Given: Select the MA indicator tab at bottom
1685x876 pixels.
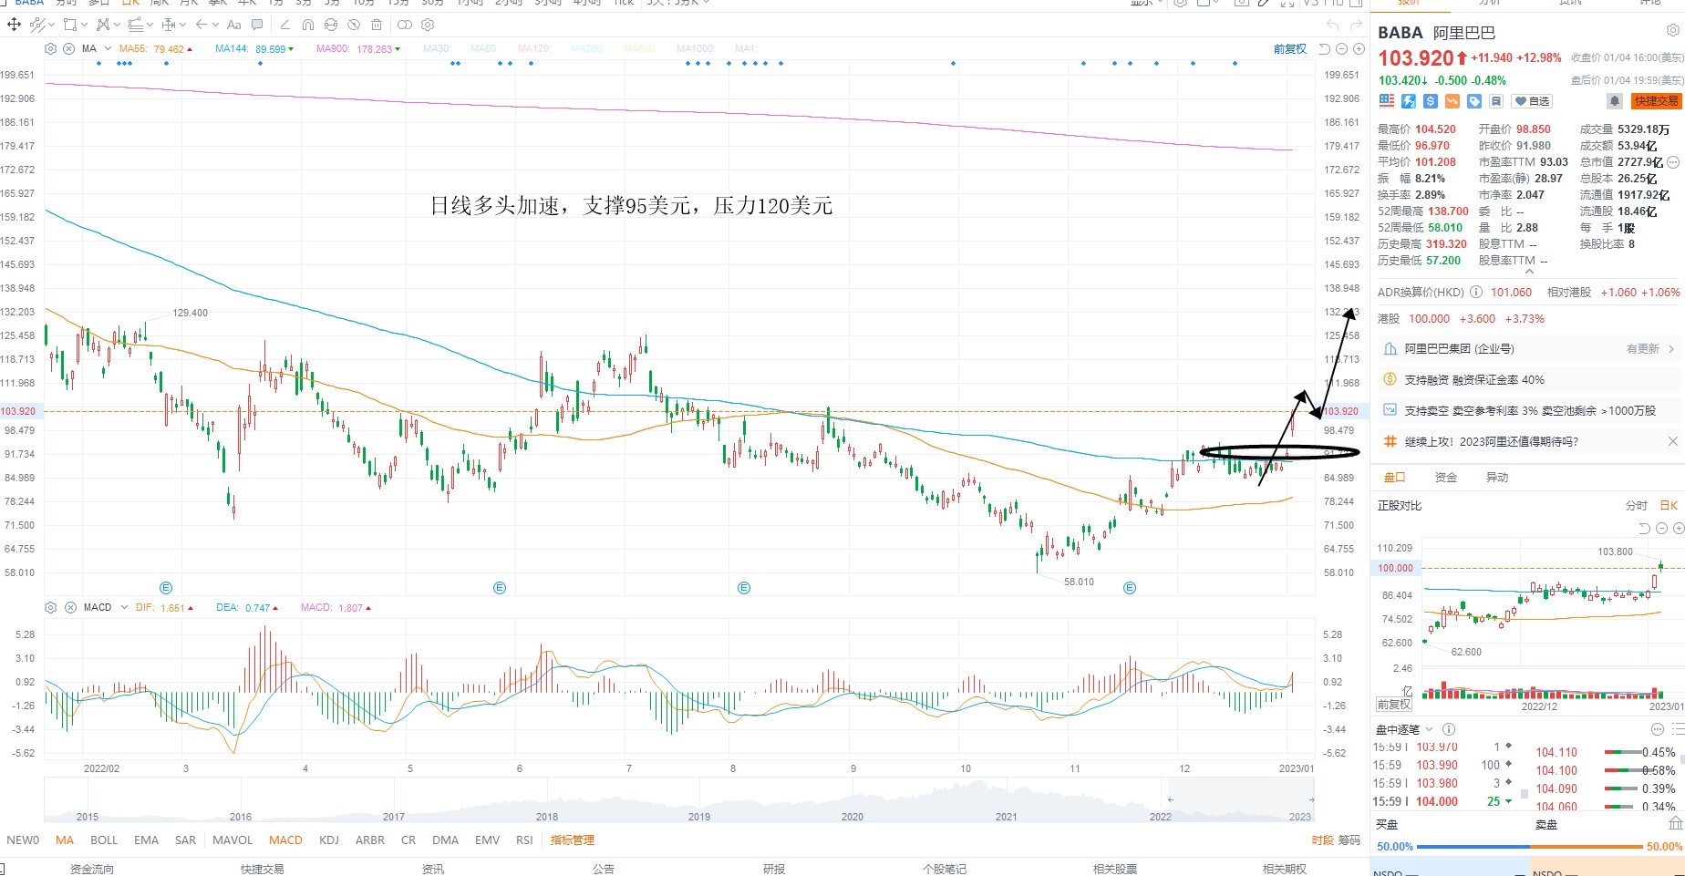Looking at the screenshot, I should tap(65, 840).
